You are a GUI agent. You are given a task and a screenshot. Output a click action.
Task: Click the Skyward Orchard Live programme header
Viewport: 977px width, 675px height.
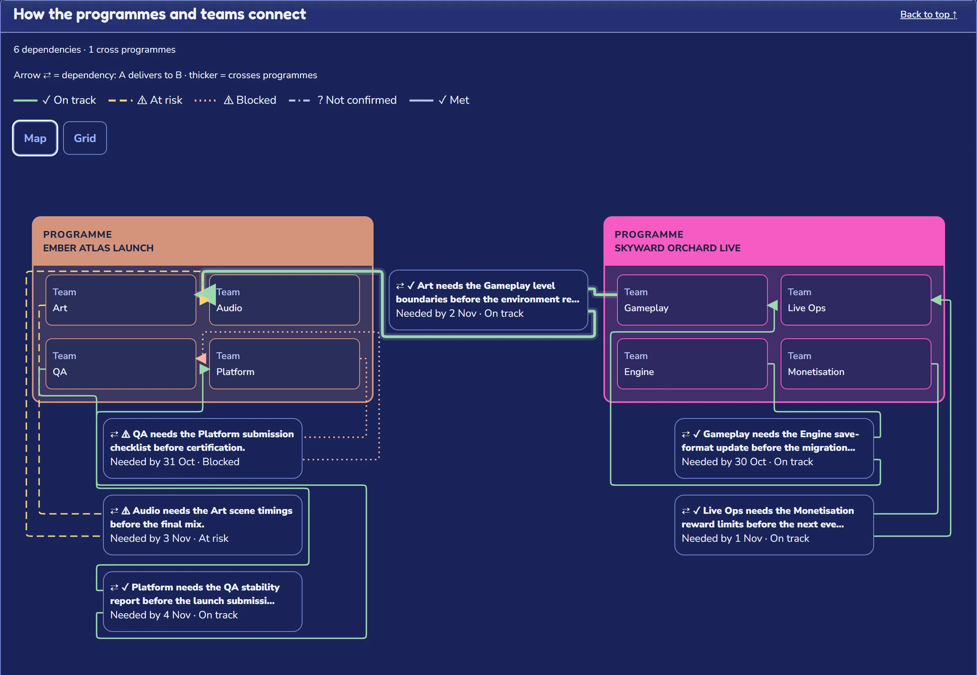(774, 241)
